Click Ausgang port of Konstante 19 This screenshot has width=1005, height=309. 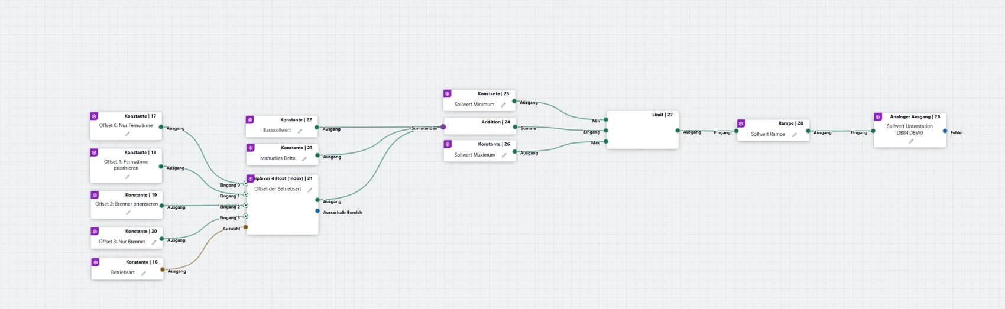pos(161,206)
